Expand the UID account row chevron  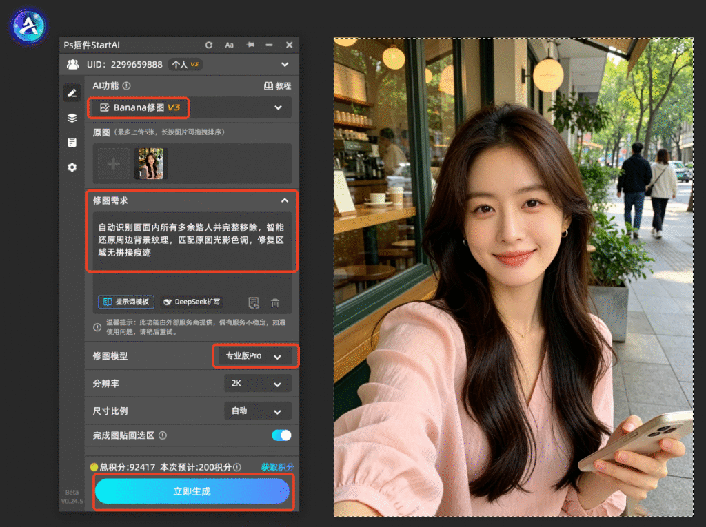point(285,65)
